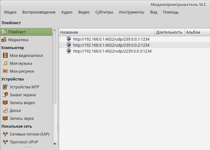The image size is (210, 150).
Task: Open the Медиа menu
Action: [10, 12]
